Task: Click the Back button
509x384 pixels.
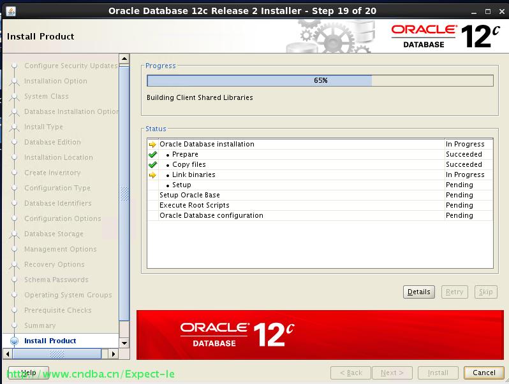Action: pyautogui.click(x=351, y=373)
